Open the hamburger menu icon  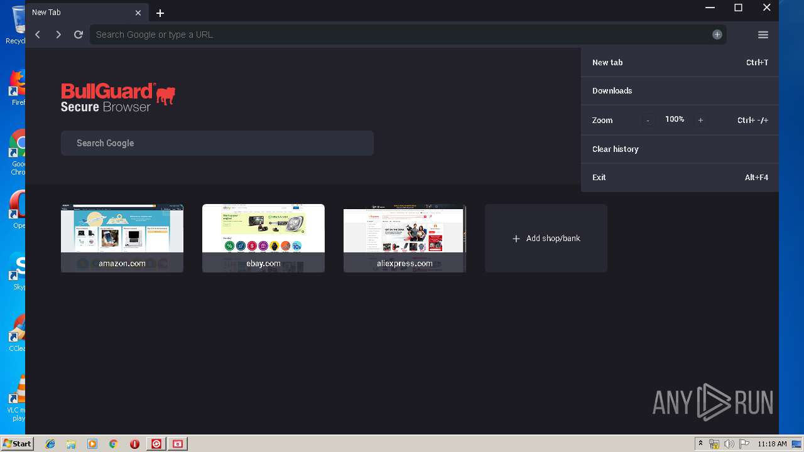click(763, 35)
